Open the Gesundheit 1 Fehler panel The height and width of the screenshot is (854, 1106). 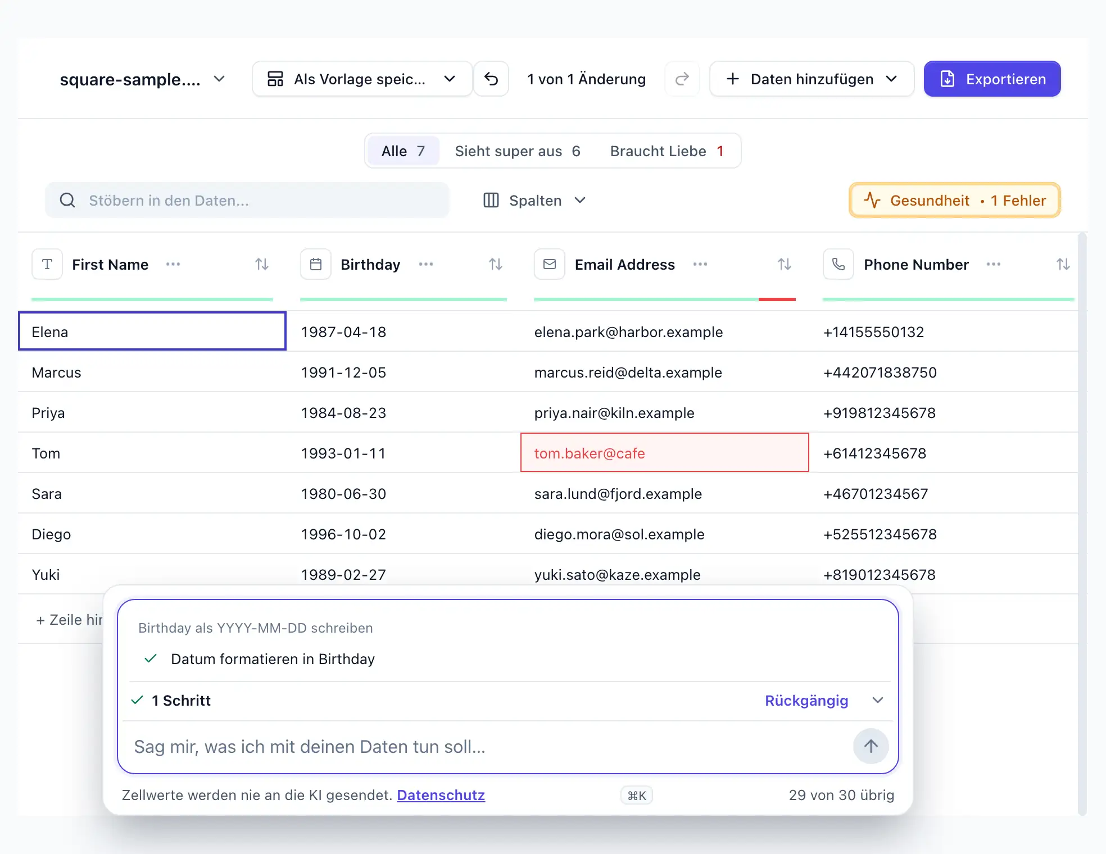[x=955, y=200]
